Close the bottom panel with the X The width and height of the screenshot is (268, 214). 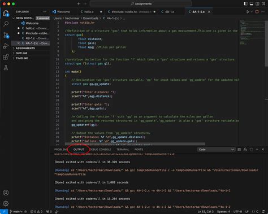[263, 150]
